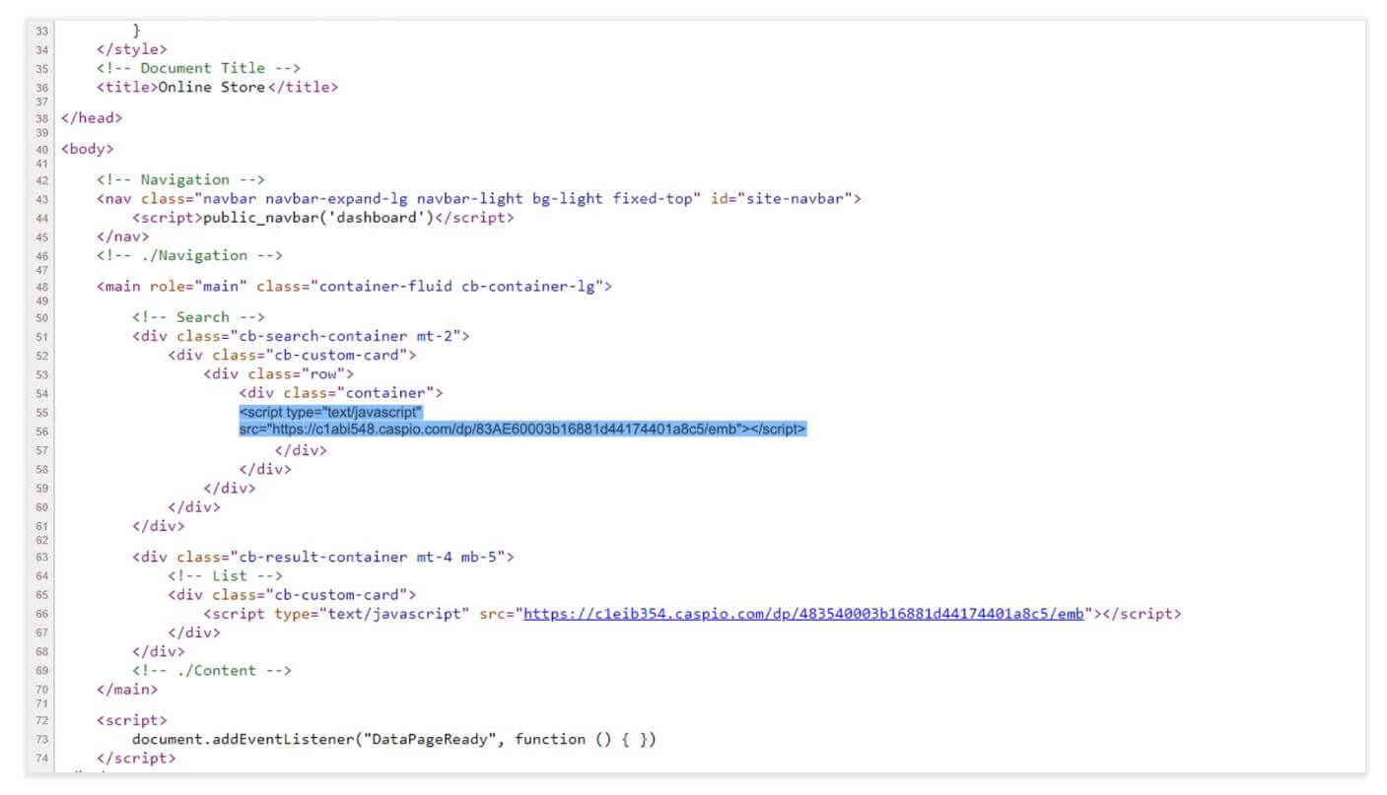
Task: Click line number 66 in the gutter
Action: [41, 615]
